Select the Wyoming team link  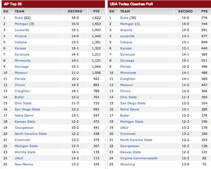point(127,165)
